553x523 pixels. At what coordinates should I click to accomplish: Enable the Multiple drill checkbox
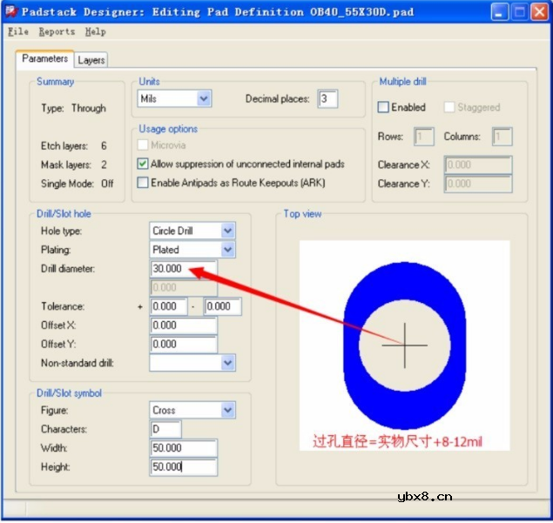383,107
